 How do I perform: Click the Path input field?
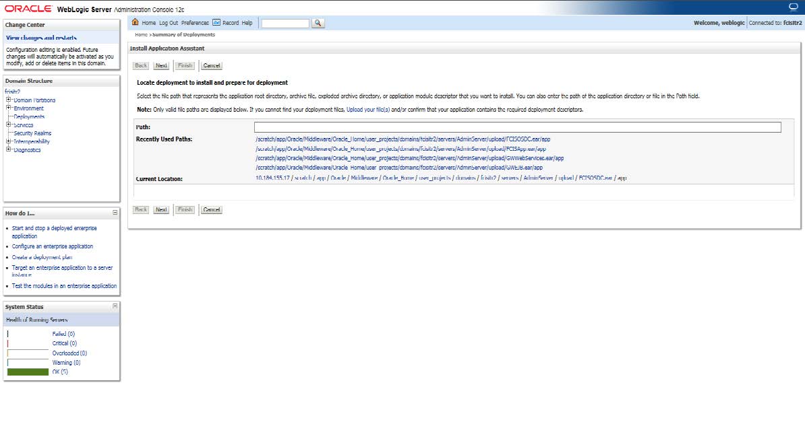pos(518,127)
